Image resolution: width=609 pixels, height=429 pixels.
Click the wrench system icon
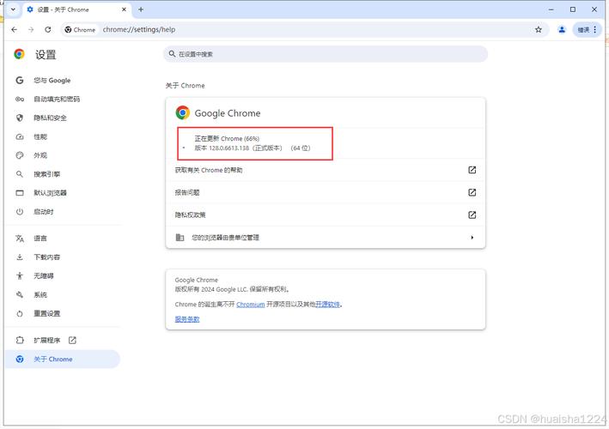[20, 294]
